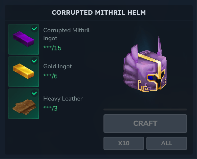The width and height of the screenshot is (197, 159).
Task: Click the ***/15 ingot quantity text
Action: tap(52, 48)
